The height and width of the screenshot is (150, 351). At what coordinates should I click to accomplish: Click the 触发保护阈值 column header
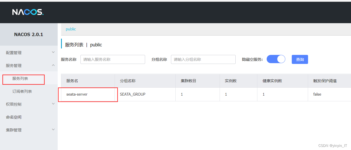coord(329,81)
